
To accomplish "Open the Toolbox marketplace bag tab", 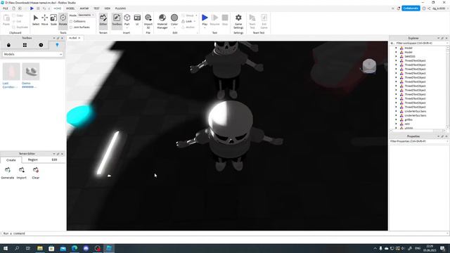I will pos(8,45).
